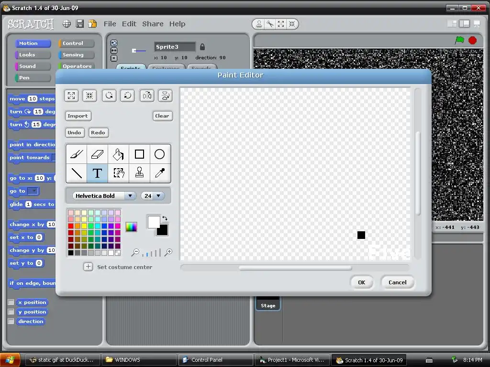490x367 pixels.
Task: Select the Fill bucket tool
Action: (x=118, y=154)
